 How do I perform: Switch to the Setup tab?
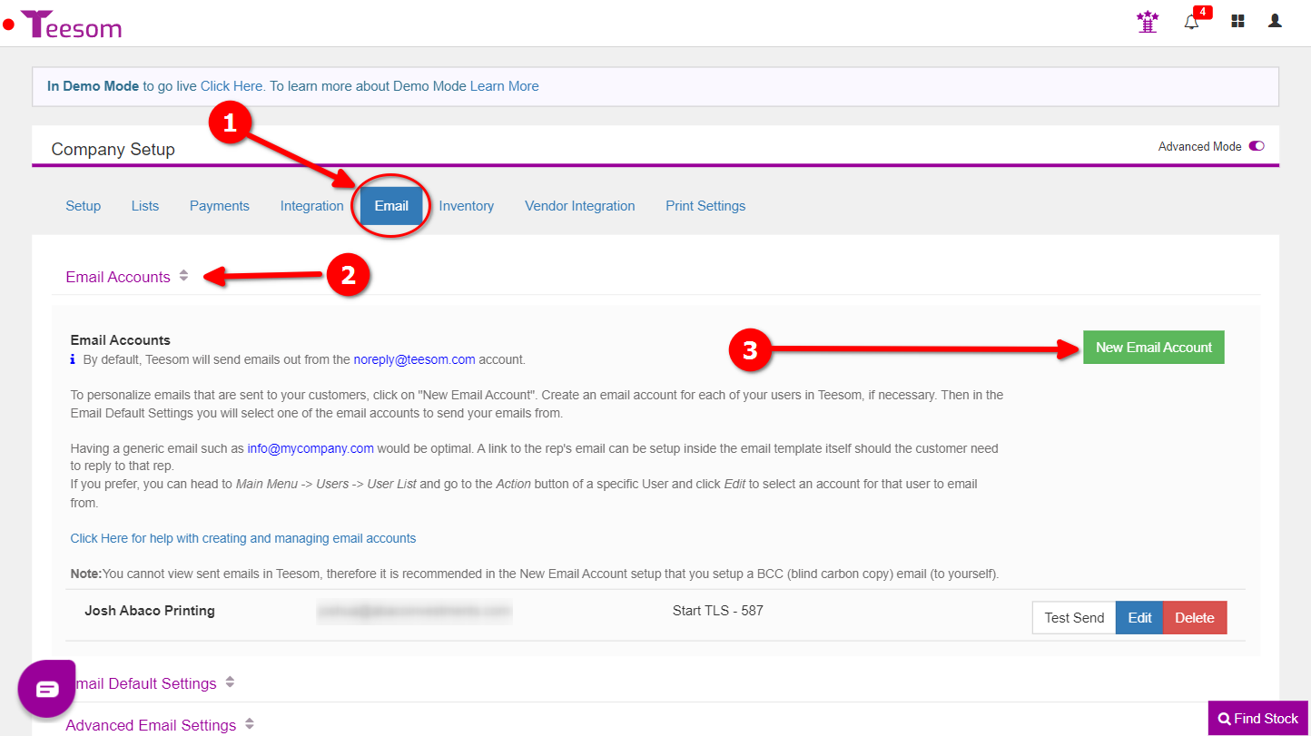[84, 206]
